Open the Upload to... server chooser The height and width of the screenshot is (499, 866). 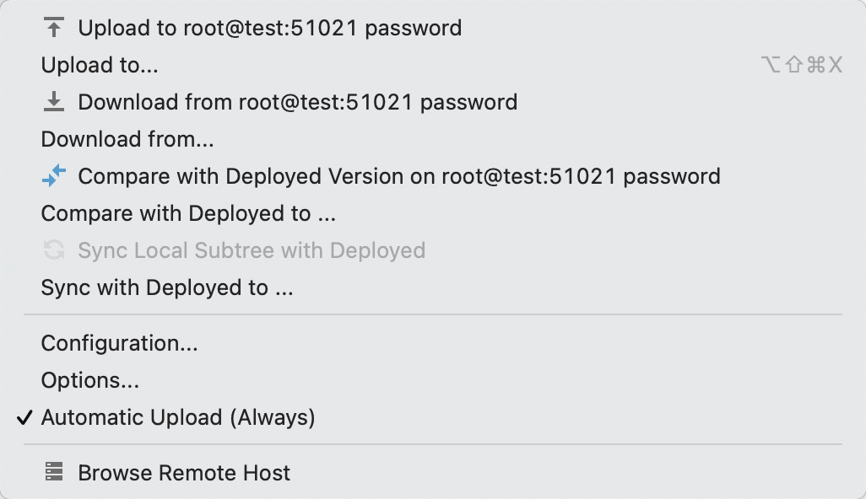[x=100, y=65]
